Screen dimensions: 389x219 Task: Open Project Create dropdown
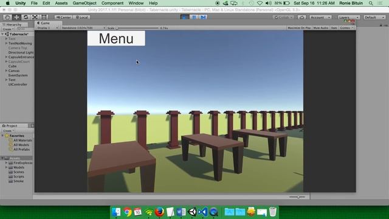pyautogui.click(x=8, y=131)
